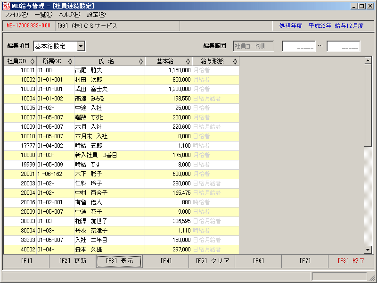Click the name cell 六月末 入社
377x283 pixels.
click(110, 136)
